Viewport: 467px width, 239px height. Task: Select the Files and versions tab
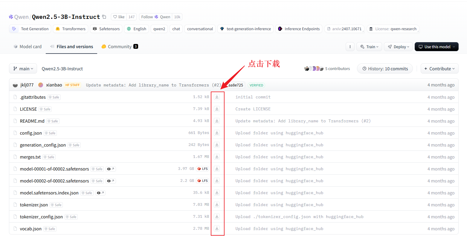[71, 47]
